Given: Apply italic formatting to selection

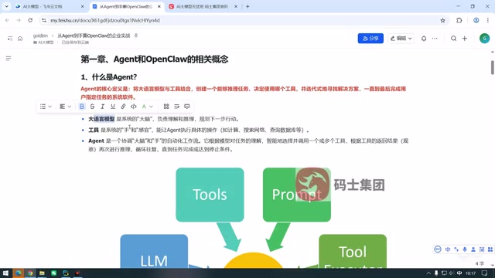Looking at the screenshot, I should point(102,107).
